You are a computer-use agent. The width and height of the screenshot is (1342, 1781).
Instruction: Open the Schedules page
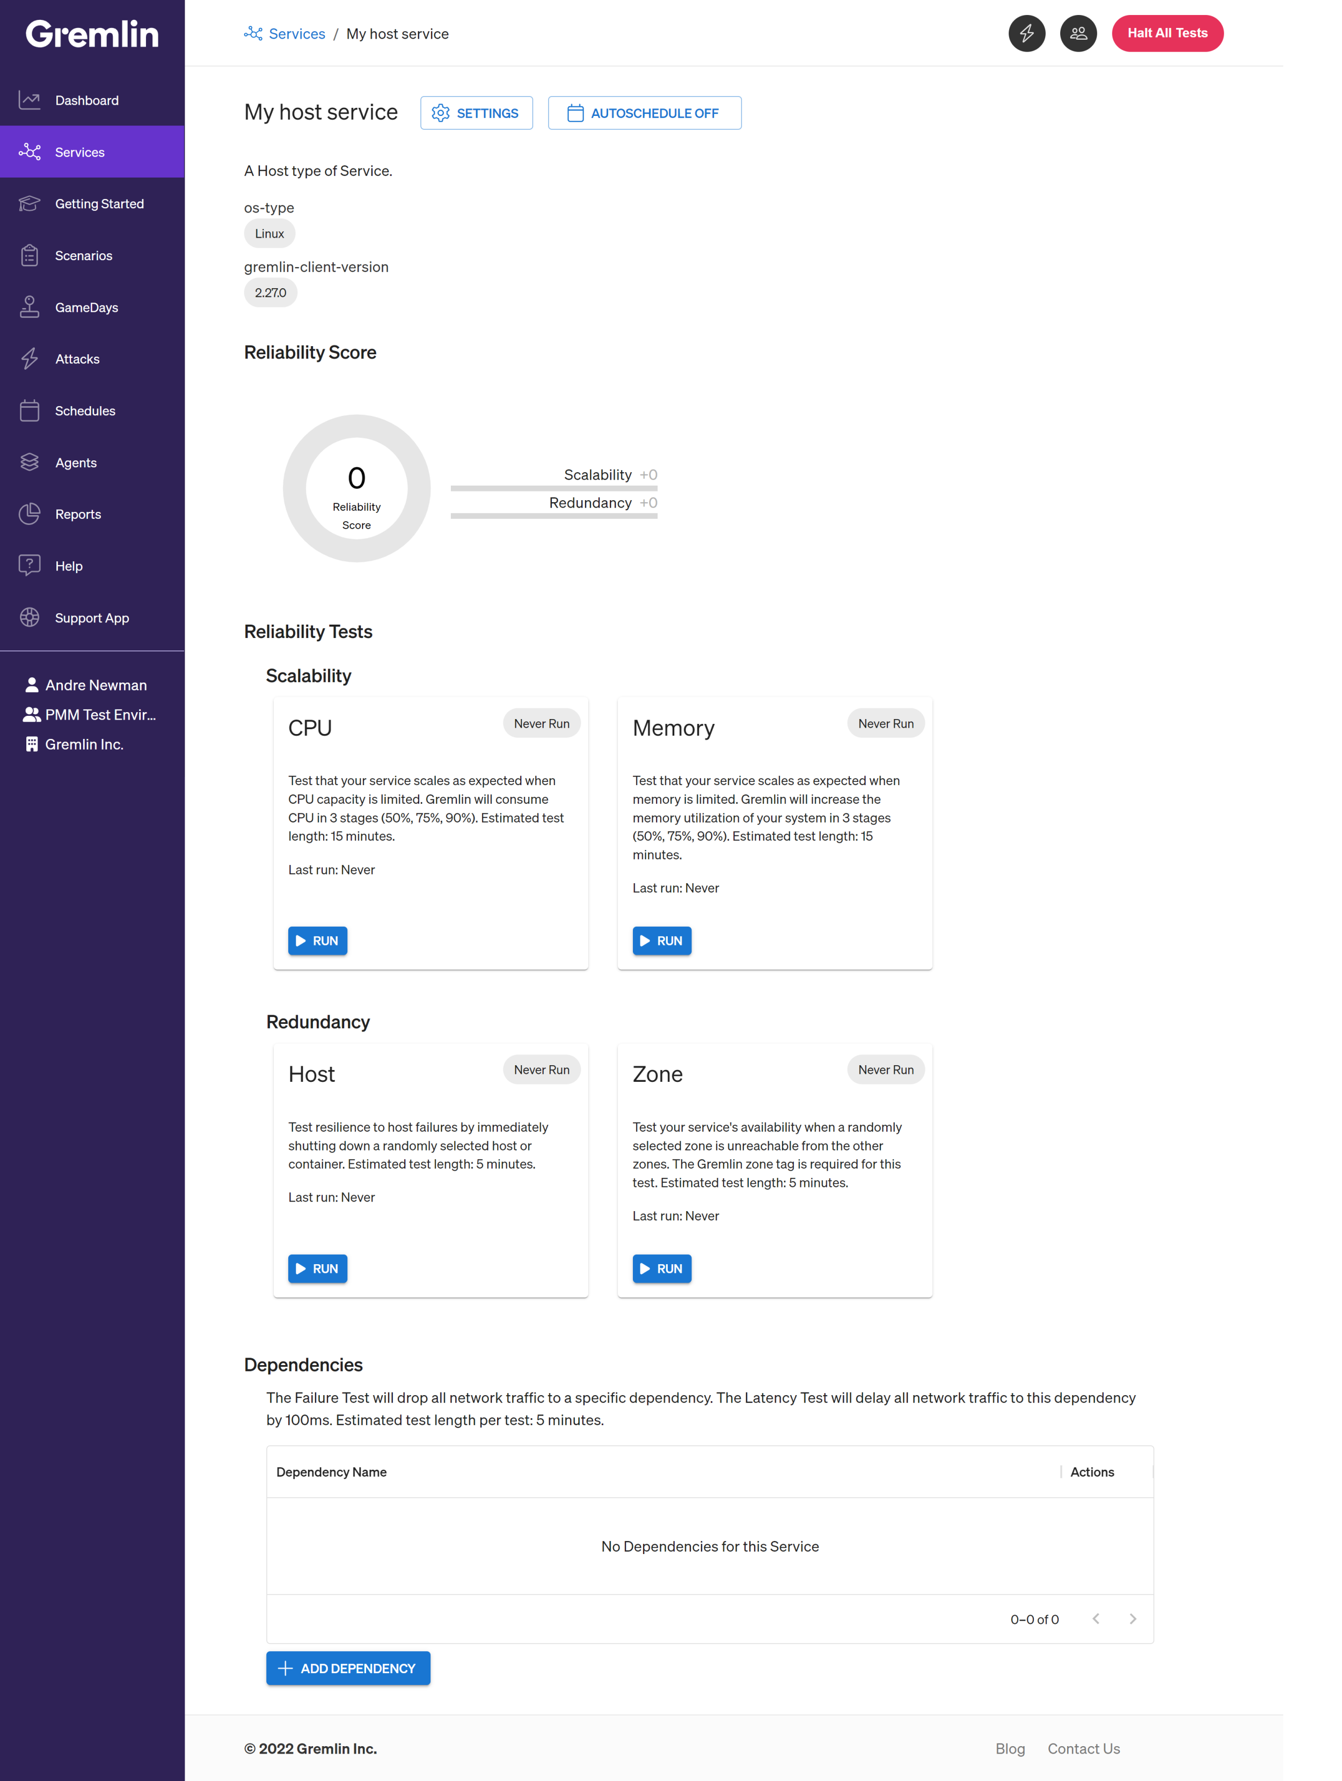pos(92,411)
